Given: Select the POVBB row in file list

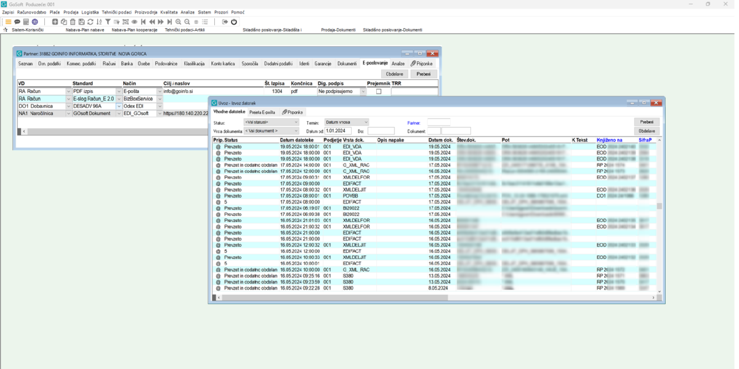Looking at the screenshot, I should click(435, 196).
